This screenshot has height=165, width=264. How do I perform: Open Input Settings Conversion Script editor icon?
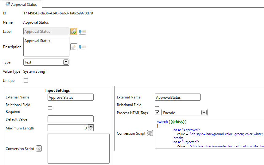(39, 148)
